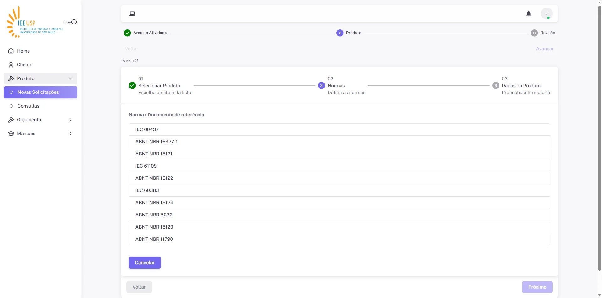Select norm ABNT NBR 15124

coord(339,203)
